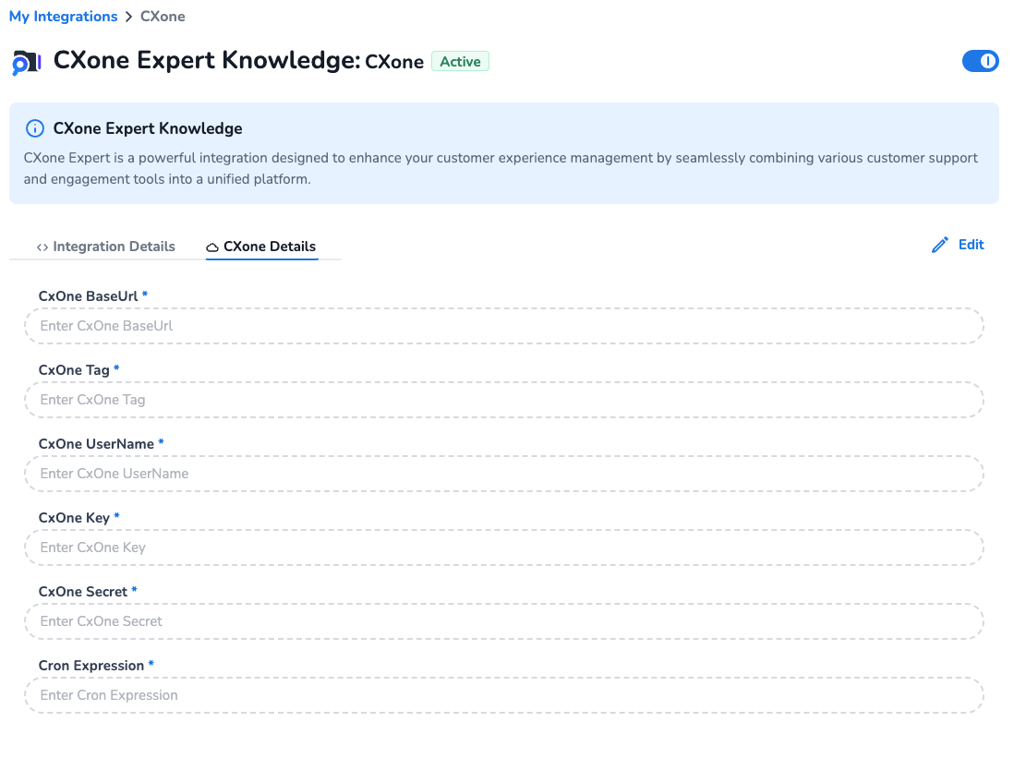Click the CxOne Secret field label
The height and width of the screenshot is (758, 1014).
[x=83, y=592]
